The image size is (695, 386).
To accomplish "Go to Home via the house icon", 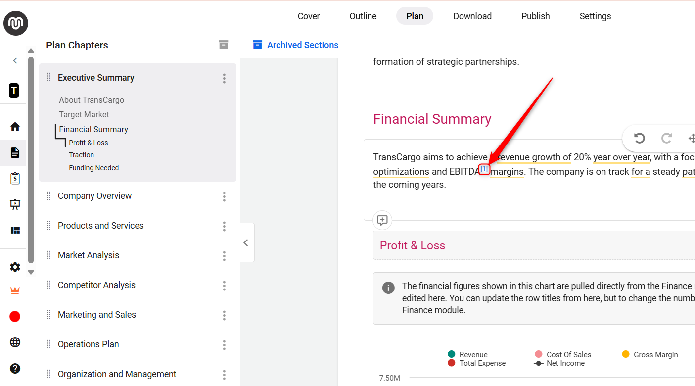I will (15, 126).
